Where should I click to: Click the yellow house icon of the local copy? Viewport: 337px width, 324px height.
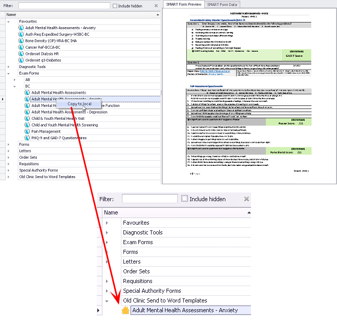(125, 310)
